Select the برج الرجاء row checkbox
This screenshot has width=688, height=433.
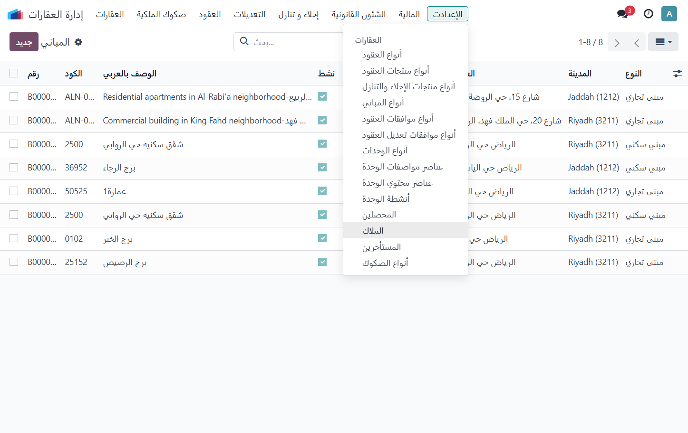point(14,167)
